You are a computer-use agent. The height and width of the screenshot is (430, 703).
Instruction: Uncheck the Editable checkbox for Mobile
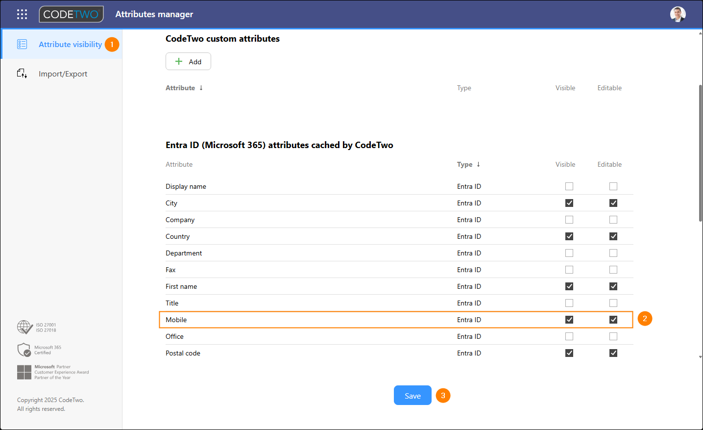pos(613,320)
